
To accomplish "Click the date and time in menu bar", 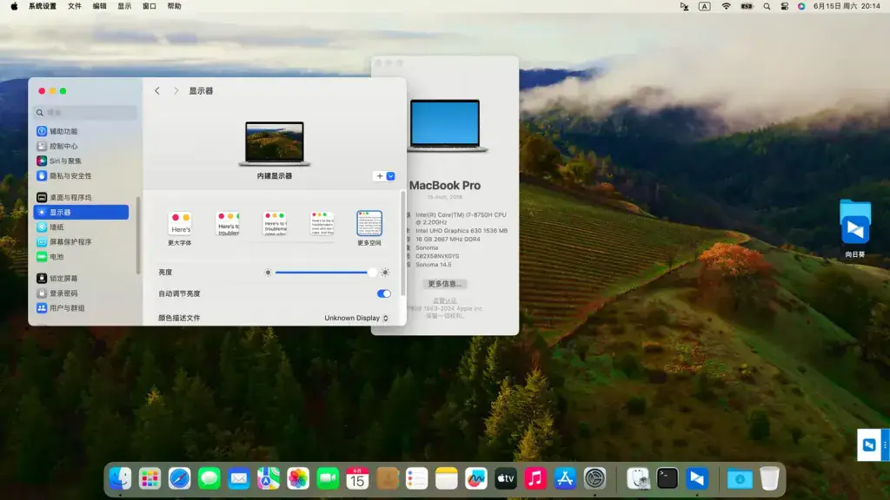I will tap(847, 6).
